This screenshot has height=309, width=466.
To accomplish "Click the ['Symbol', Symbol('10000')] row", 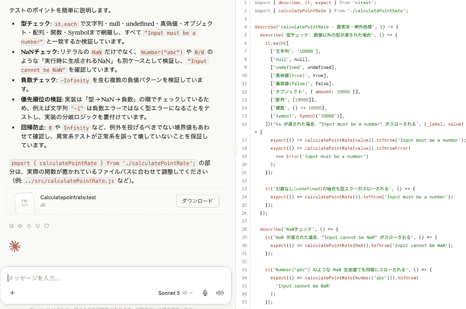I will (307, 116).
